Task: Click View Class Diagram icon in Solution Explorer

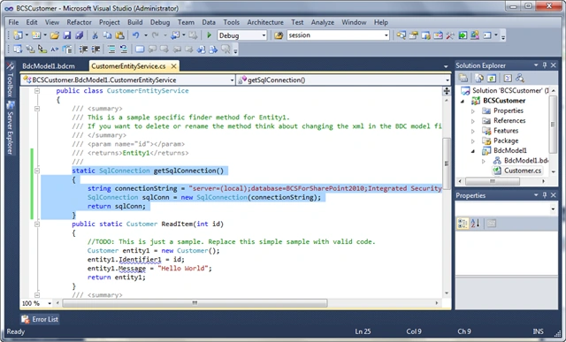Action: (x=520, y=78)
